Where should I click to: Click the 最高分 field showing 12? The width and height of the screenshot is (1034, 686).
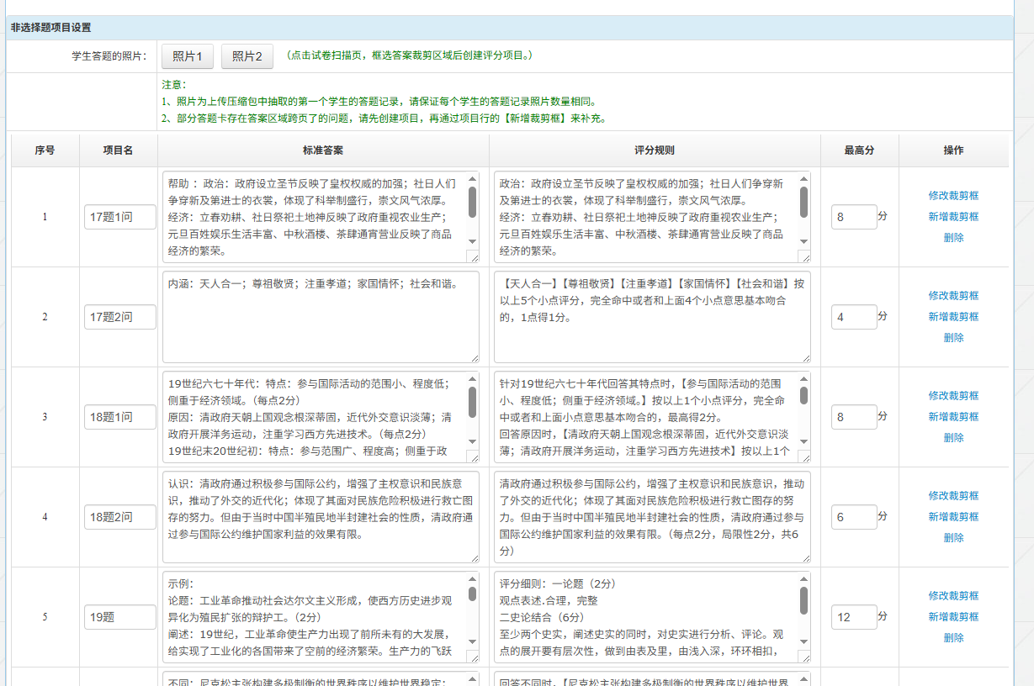[x=853, y=617]
